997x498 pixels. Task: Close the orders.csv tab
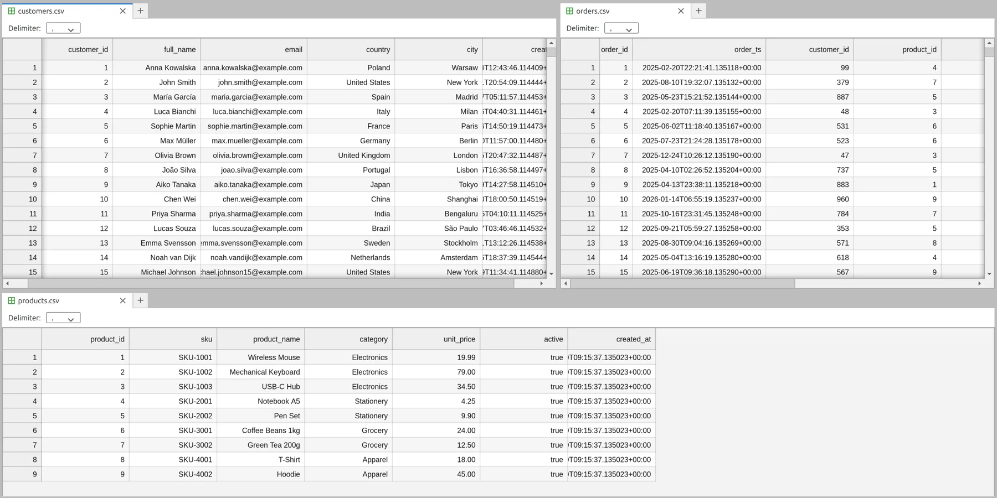681,11
